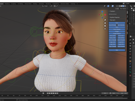
Task: Open the shading options dropdown arrow
Action: (x=127, y=6)
